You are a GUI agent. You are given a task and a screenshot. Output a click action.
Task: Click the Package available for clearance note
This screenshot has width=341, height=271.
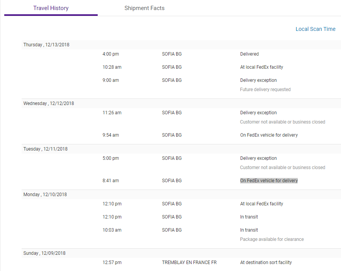pos(272,239)
